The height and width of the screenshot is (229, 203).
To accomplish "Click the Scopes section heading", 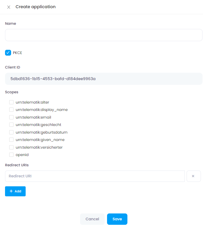I will [x=12, y=92].
